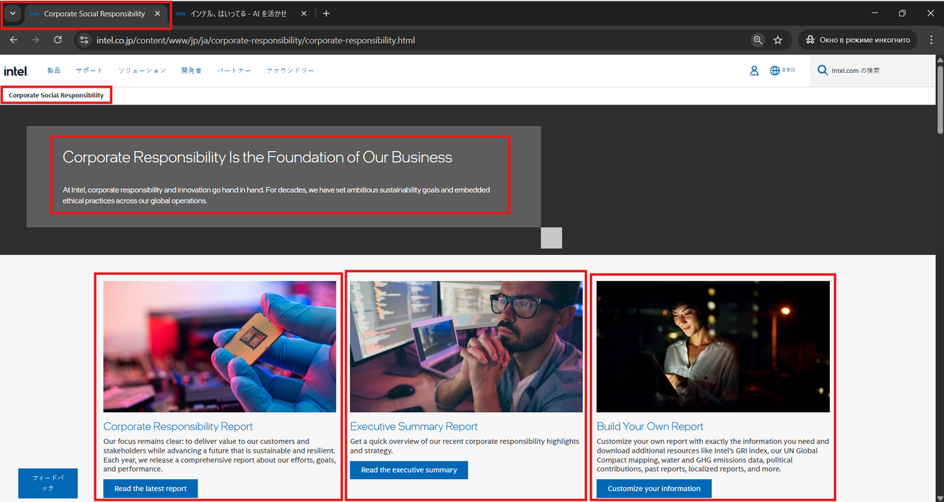Bookmark this page with the star icon

pyautogui.click(x=778, y=40)
